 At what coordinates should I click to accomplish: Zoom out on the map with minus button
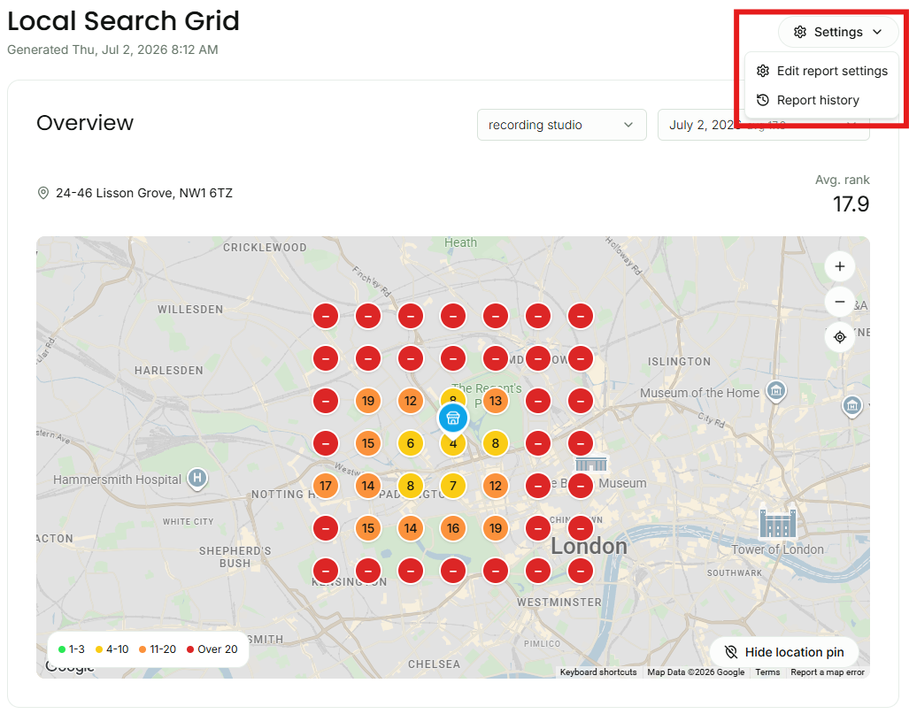839,302
